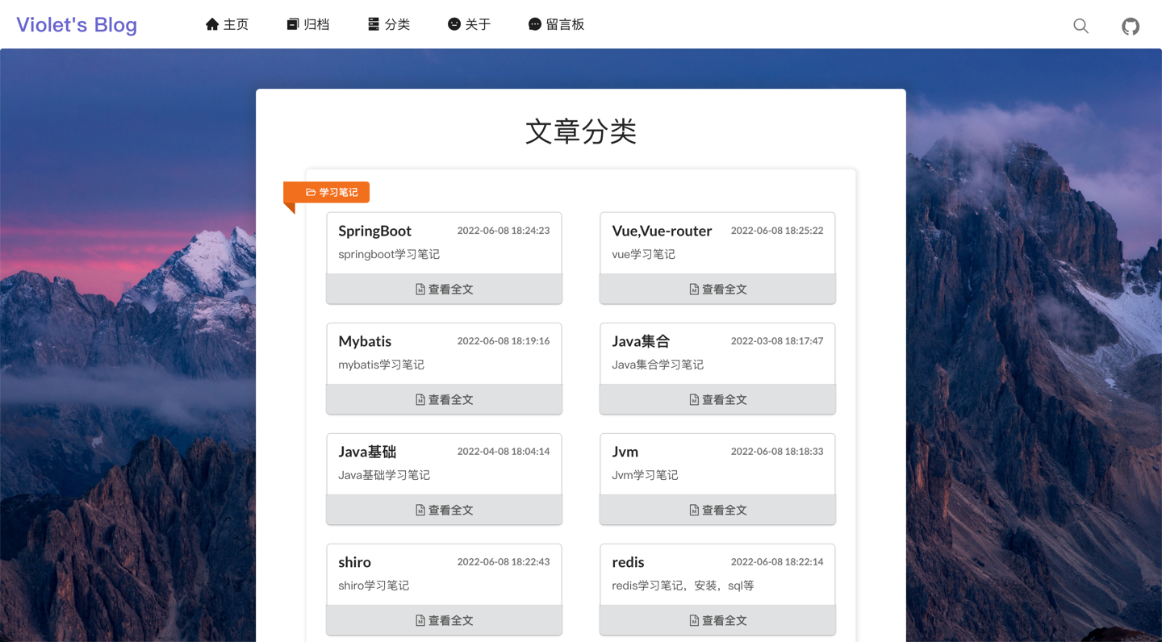Click description Java基础学习笔记
Image resolution: width=1162 pixels, height=642 pixels.
(384, 475)
